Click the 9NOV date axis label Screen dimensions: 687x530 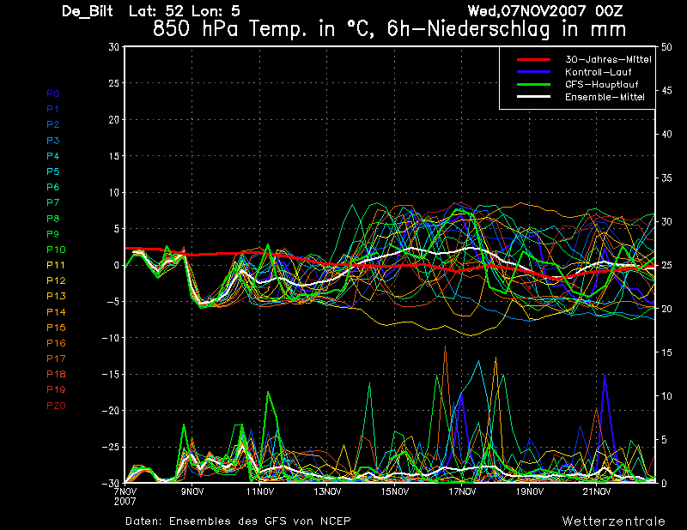(192, 491)
